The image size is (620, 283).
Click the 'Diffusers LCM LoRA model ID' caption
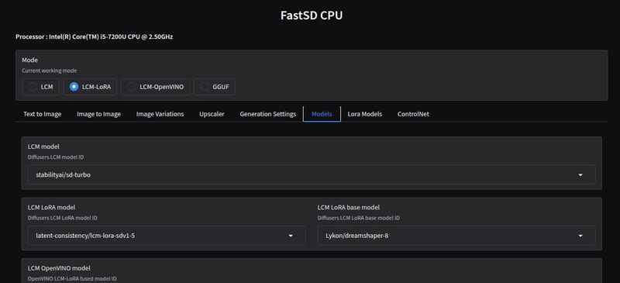click(63, 218)
